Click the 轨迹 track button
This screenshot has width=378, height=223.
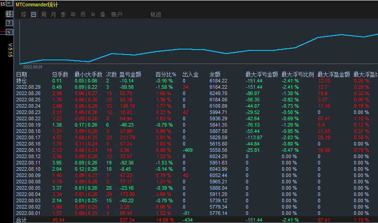[x=156, y=14]
